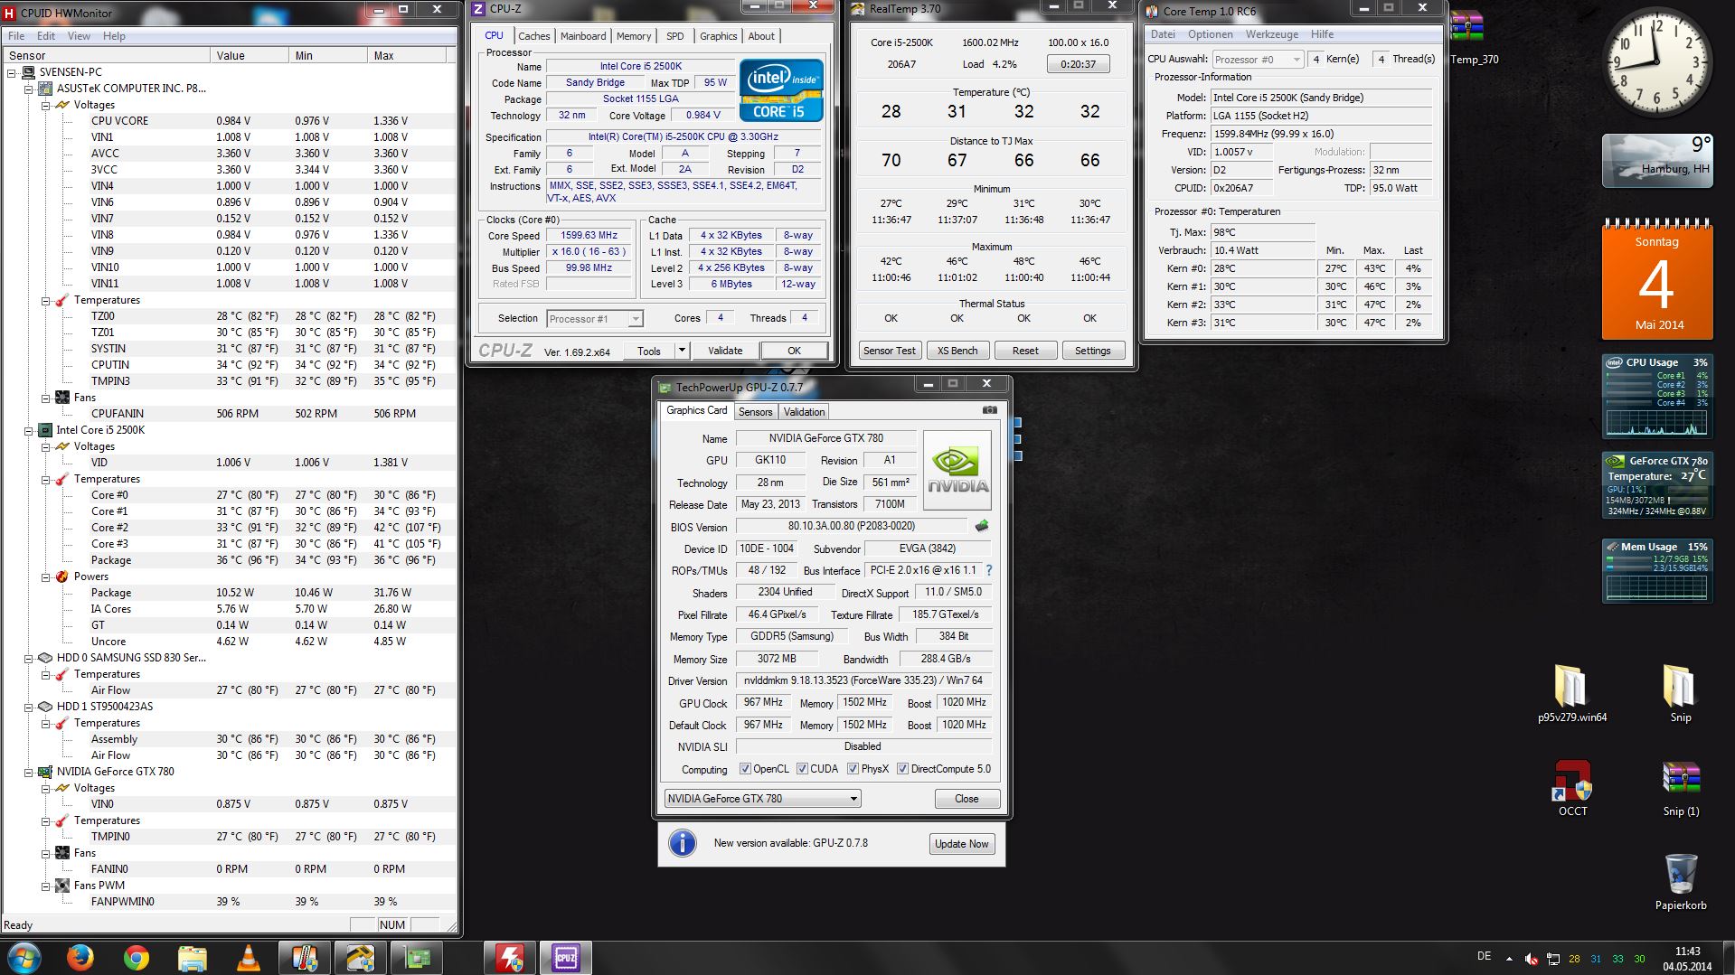The image size is (1735, 975).
Task: Switch to the CPU-Z taskbar button
Action: pyautogui.click(x=566, y=957)
